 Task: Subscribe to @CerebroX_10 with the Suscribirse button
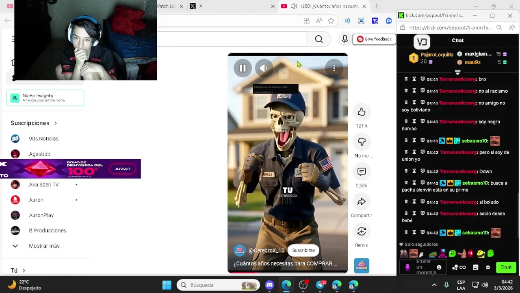303,250
